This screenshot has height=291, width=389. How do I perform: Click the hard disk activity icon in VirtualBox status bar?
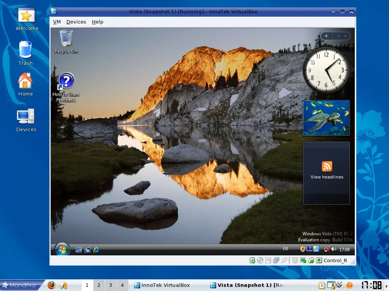click(252, 260)
